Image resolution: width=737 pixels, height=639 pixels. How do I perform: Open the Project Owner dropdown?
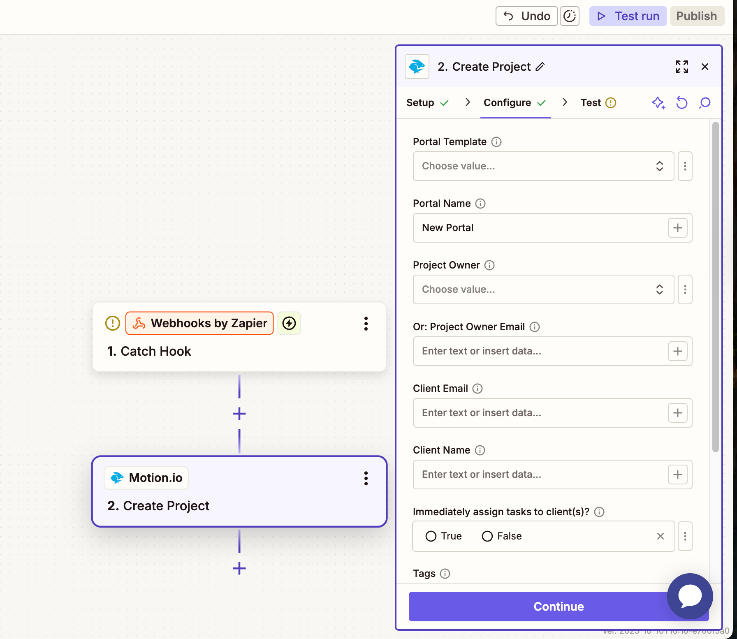[544, 289]
